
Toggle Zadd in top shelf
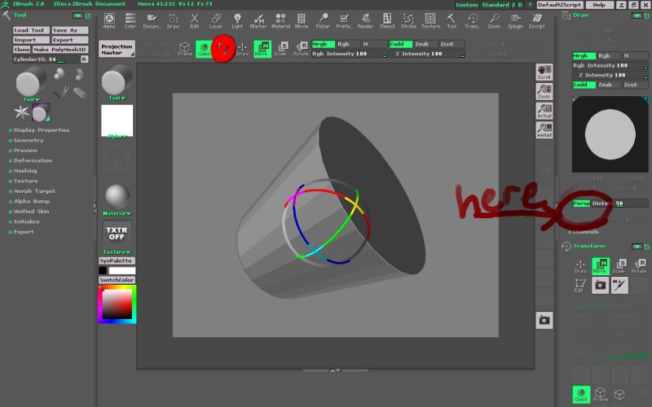(x=401, y=44)
